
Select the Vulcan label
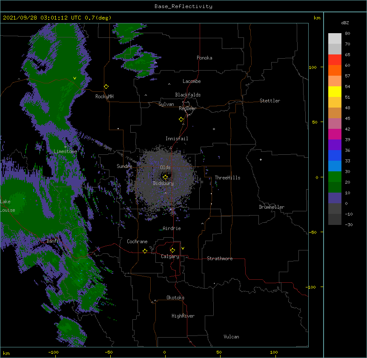point(231,337)
